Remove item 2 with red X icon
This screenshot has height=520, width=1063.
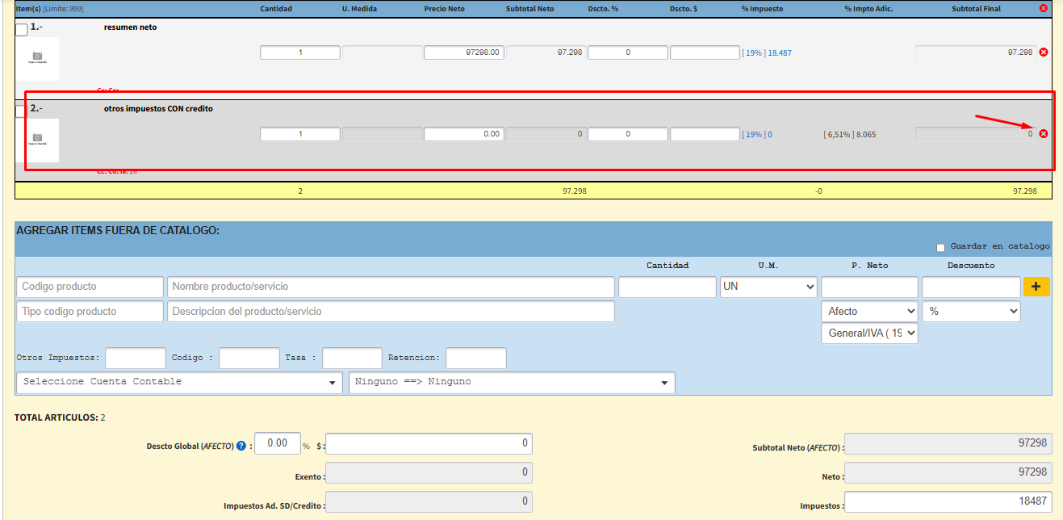tap(1043, 134)
